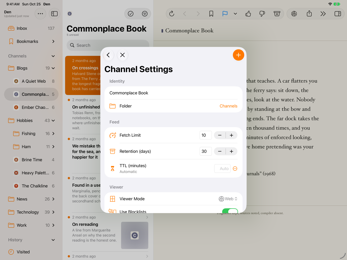The height and width of the screenshot is (260, 347).
Task: Tap the share icon
Action: [x=309, y=14]
